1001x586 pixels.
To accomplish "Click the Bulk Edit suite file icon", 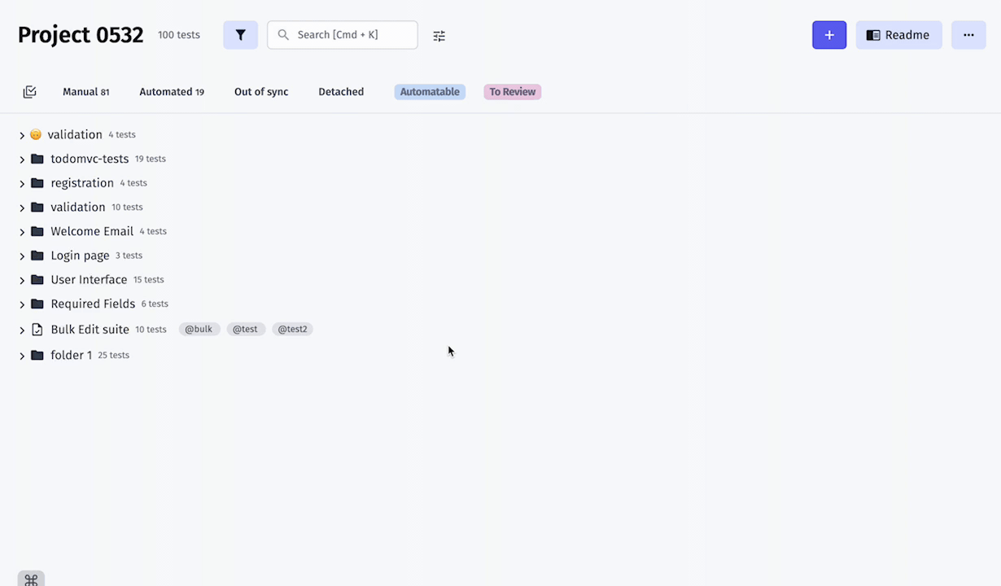I will [37, 330].
